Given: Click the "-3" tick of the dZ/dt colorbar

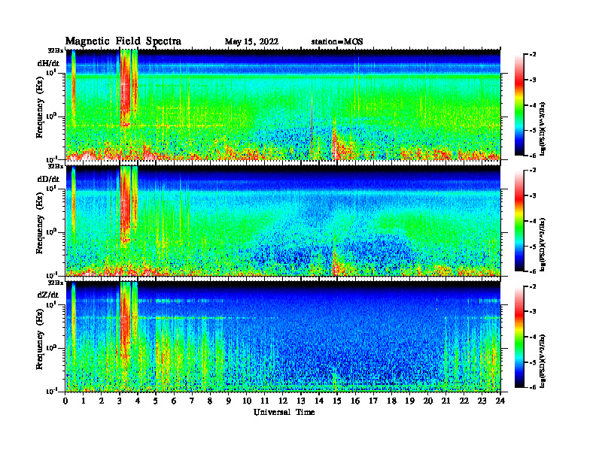Looking at the screenshot, I should (533, 312).
